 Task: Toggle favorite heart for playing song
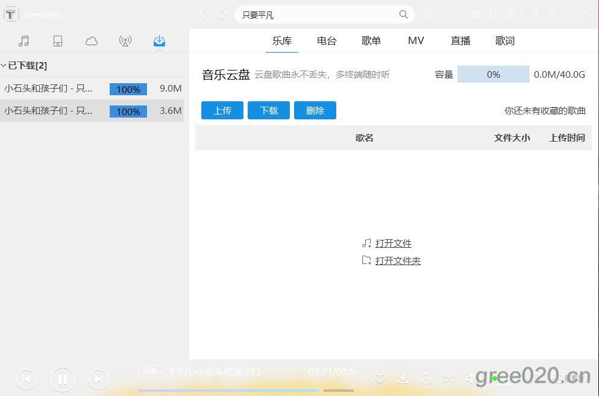[x=380, y=379]
